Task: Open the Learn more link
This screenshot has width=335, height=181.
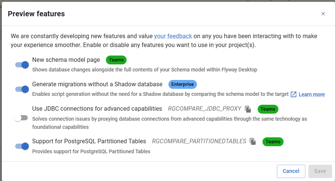Action: 311,94
